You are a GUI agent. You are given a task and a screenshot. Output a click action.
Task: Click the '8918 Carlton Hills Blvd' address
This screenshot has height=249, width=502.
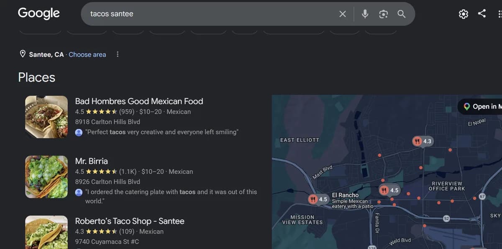click(x=108, y=122)
